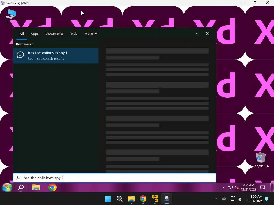The width and height of the screenshot is (274, 205).
Task: Open the Recycle Bin on VM desktop
Action: pyautogui.click(x=261, y=160)
